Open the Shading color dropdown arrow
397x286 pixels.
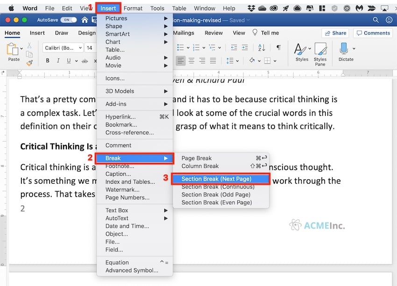259,61
